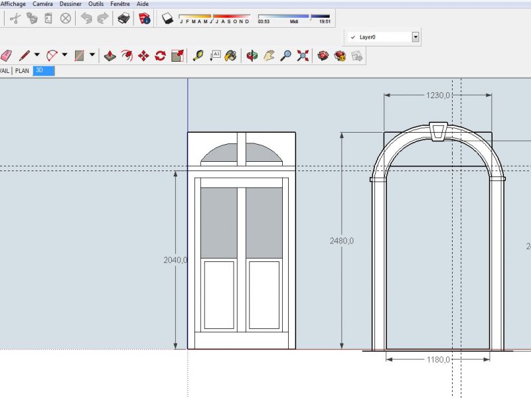The image size is (531, 398).
Task: Open the 3D Warehouse icon
Action: (323, 56)
